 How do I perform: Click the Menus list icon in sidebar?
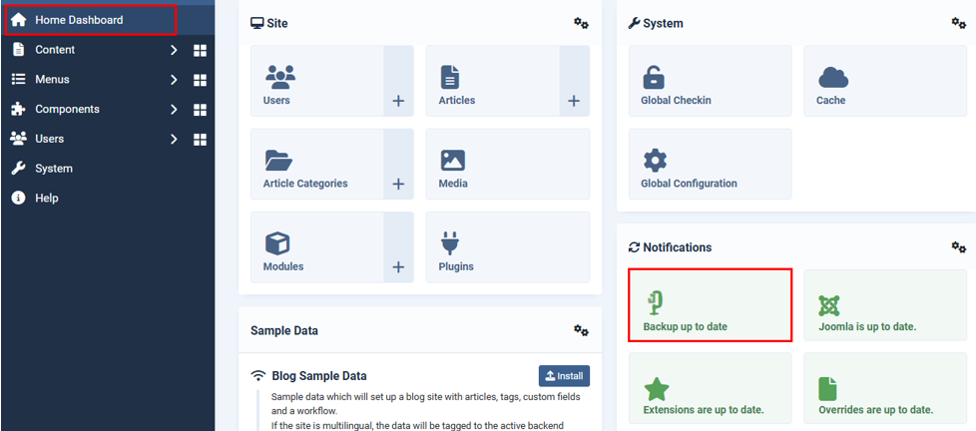pos(19,79)
